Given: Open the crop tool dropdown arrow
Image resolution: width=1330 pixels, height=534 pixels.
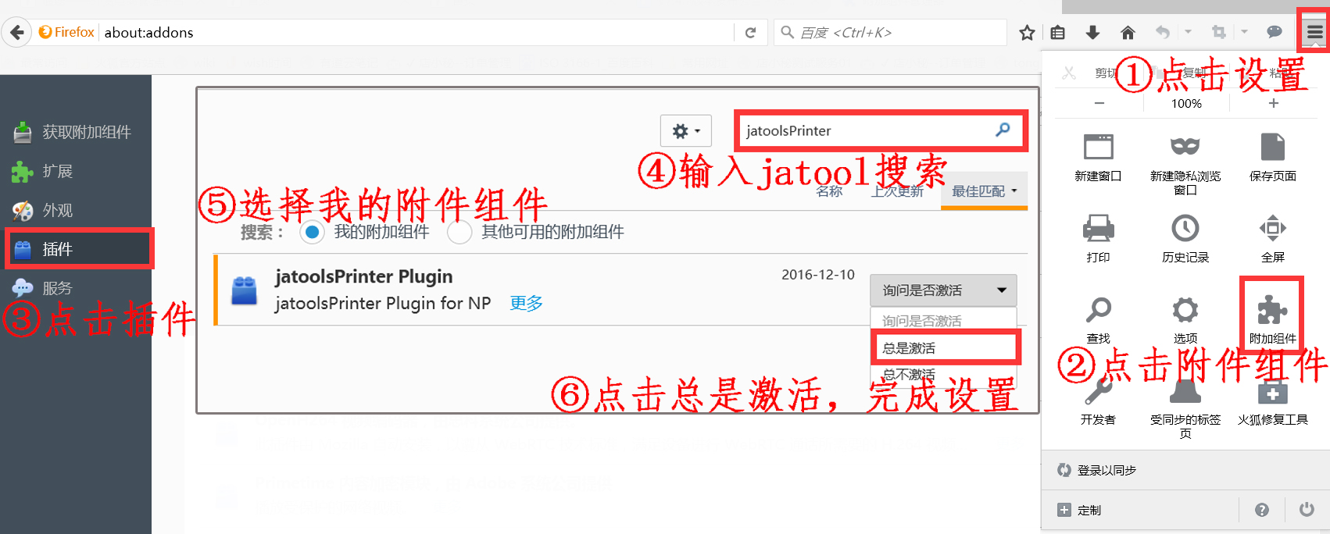Looking at the screenshot, I should (x=1244, y=32).
